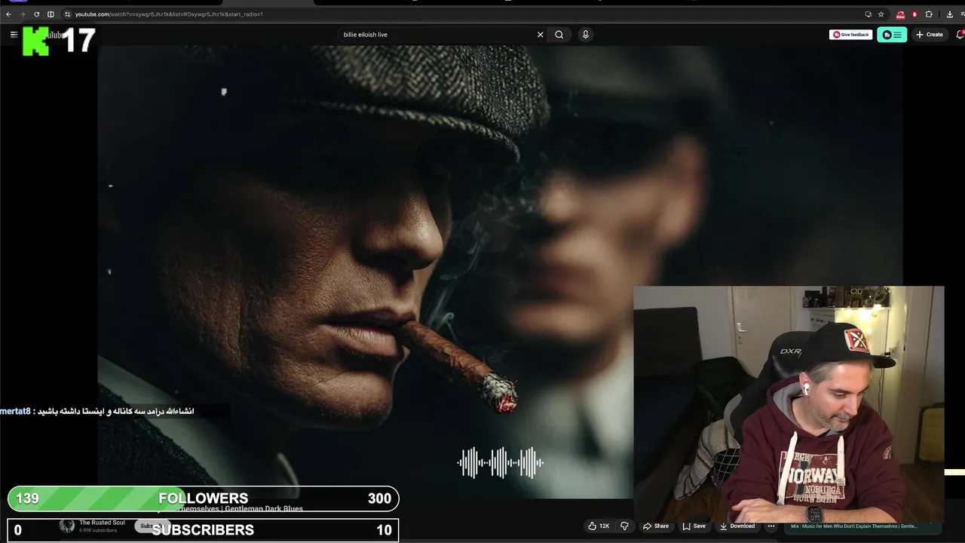Open the Create button
Screen dimensions: 965x543
[x=930, y=35]
